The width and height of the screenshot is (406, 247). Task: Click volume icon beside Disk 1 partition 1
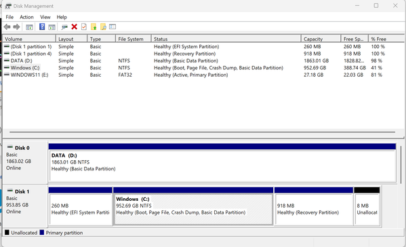7,46
